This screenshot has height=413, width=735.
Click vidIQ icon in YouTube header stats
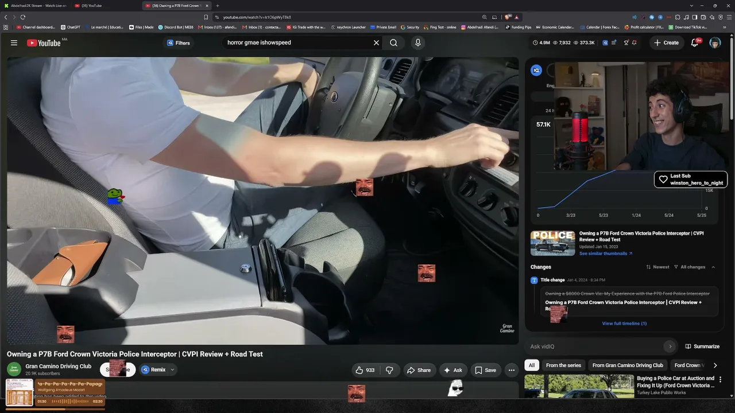(x=605, y=42)
